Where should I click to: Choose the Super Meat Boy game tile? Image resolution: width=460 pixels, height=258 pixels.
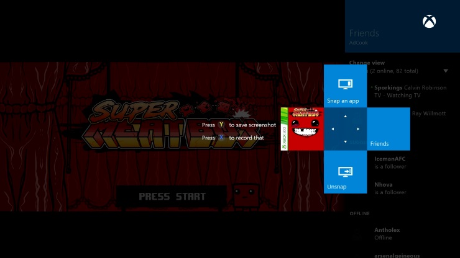tap(302, 129)
